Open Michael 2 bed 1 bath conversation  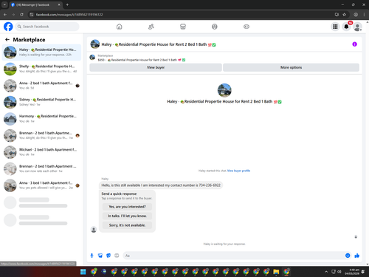point(41,152)
